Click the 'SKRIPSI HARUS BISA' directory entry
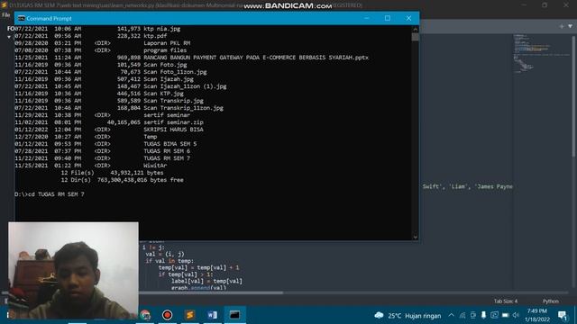This screenshot has width=577, height=324. pos(173,130)
